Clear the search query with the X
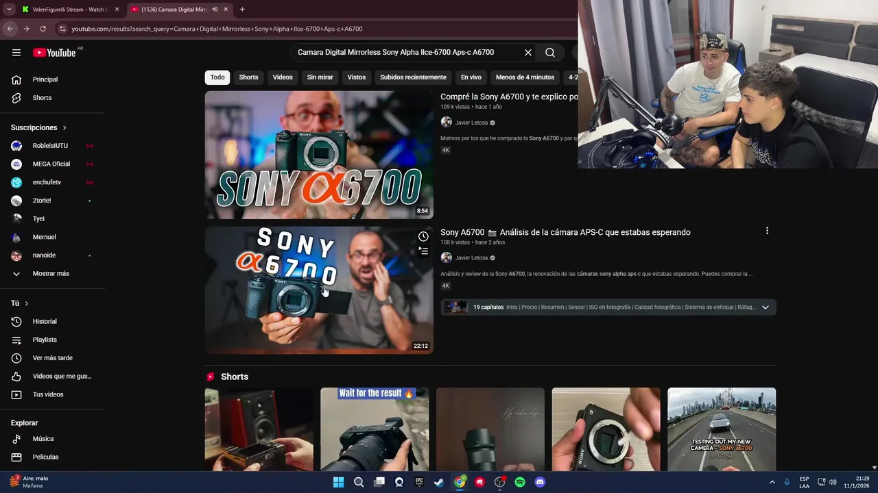 tap(528, 53)
